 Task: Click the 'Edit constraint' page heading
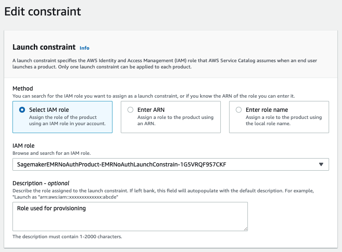pyautogui.click(x=42, y=12)
